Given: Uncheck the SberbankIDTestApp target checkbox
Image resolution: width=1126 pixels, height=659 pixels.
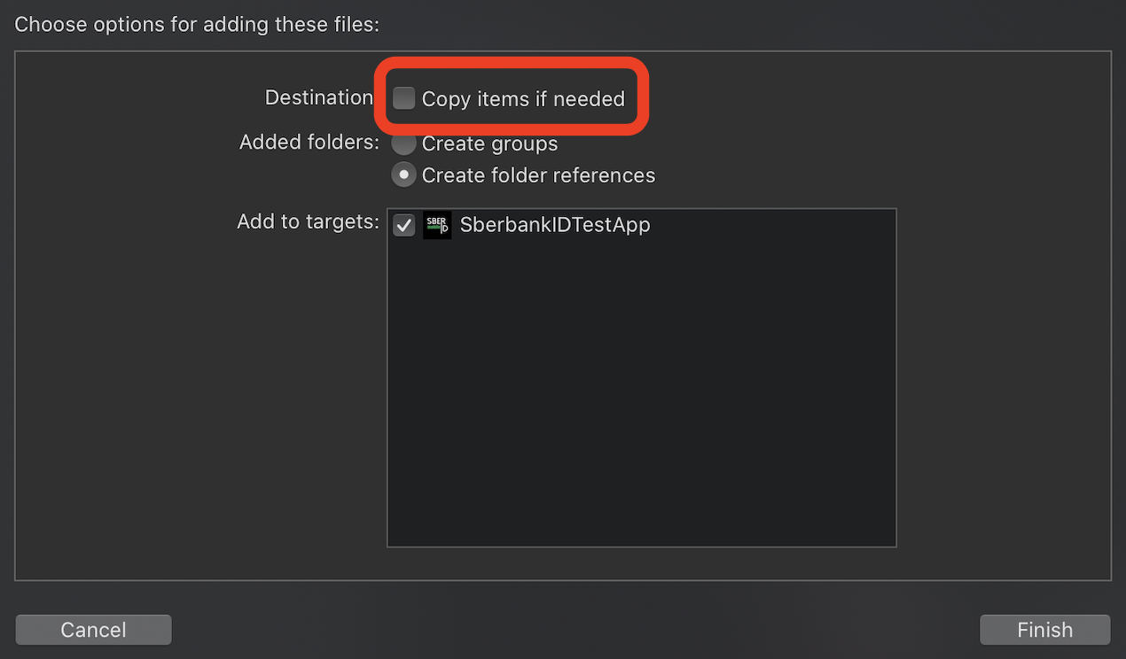Looking at the screenshot, I should pos(404,225).
